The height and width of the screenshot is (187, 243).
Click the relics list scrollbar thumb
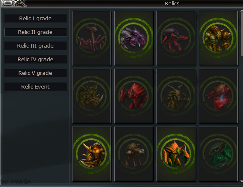[242, 34]
